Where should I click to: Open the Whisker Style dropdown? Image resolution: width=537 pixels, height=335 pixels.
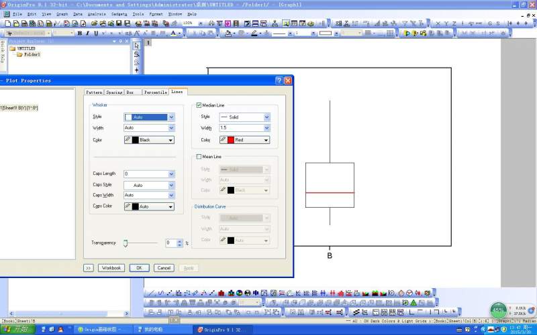tap(171, 117)
